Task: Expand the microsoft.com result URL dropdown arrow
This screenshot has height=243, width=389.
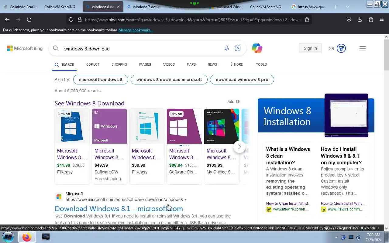Action: tap(185, 200)
